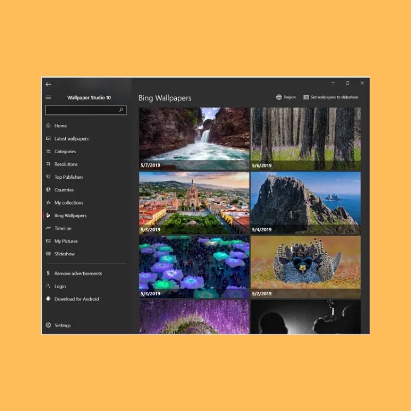Screen dimensions: 411x411
Task: Select Resolutions in the sidebar
Action: pos(66,164)
